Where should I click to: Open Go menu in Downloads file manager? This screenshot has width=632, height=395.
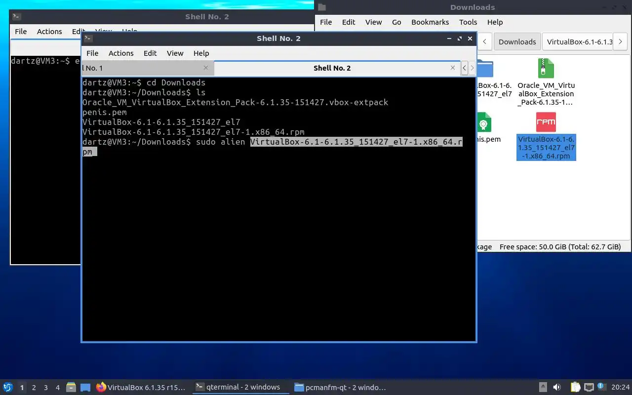click(x=396, y=22)
